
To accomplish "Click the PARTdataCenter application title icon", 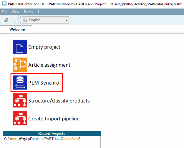I will click(x=4, y=4).
